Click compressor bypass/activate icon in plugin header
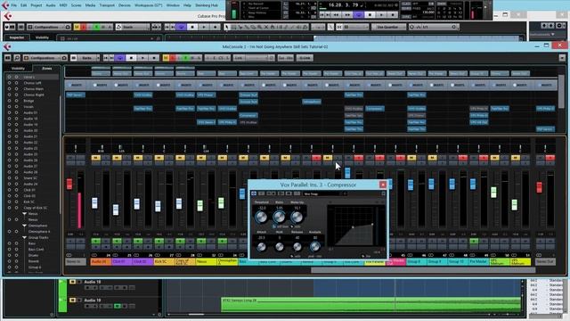570x321 pixels. coord(254,193)
